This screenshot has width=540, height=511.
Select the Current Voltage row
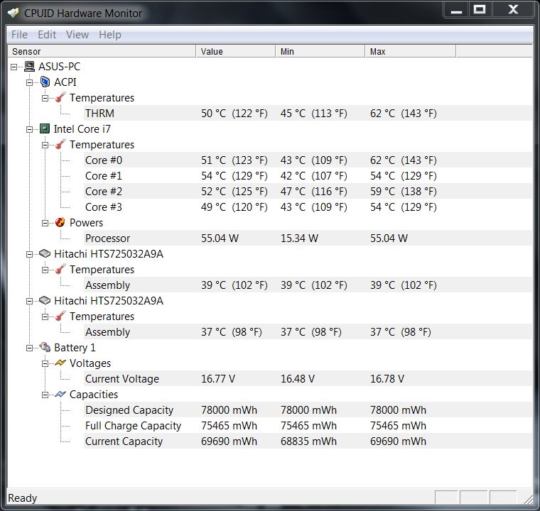pyautogui.click(x=308, y=378)
